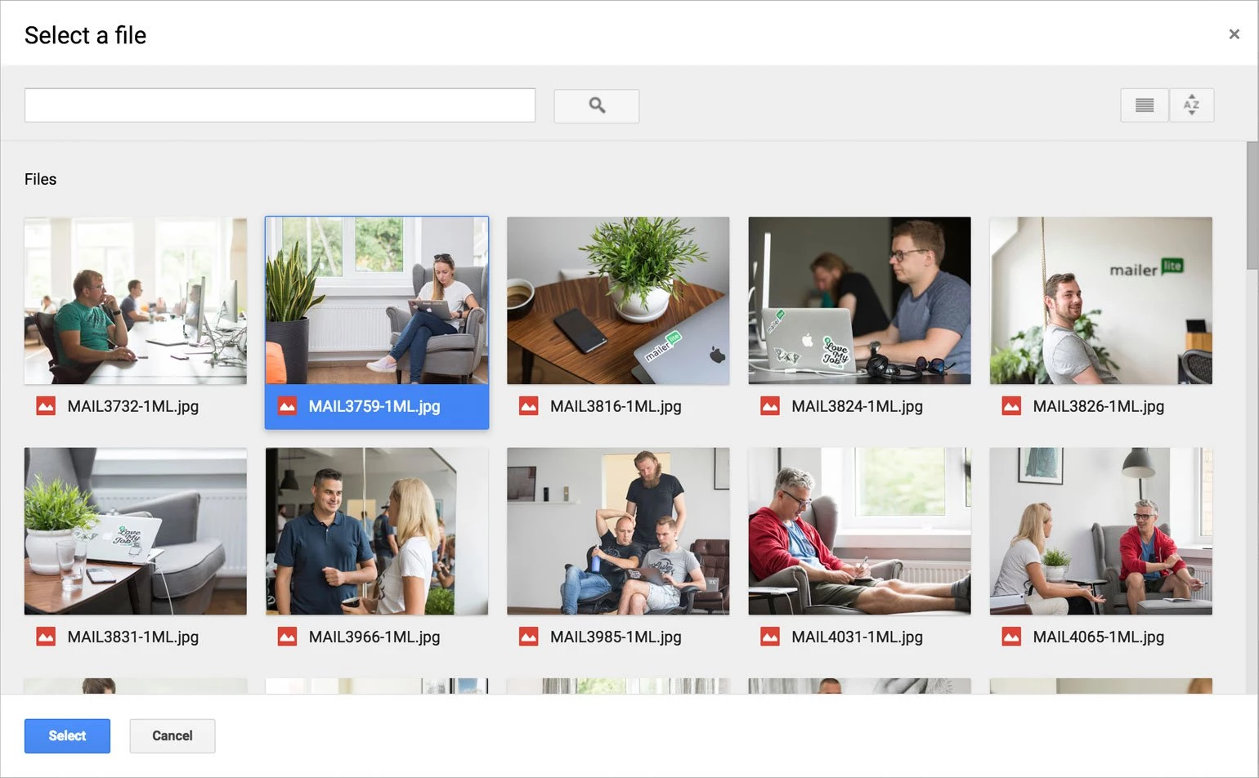Click the MAIL3732-1ML.jpg office photo thumbnail
This screenshot has width=1259, height=778.
(136, 301)
